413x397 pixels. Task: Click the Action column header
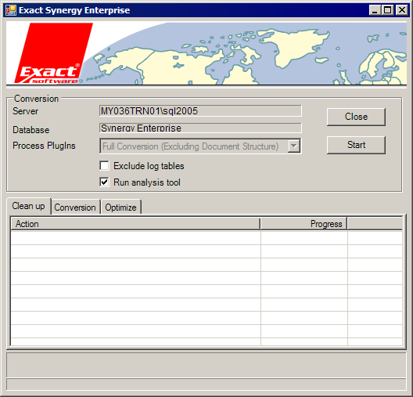click(x=135, y=224)
